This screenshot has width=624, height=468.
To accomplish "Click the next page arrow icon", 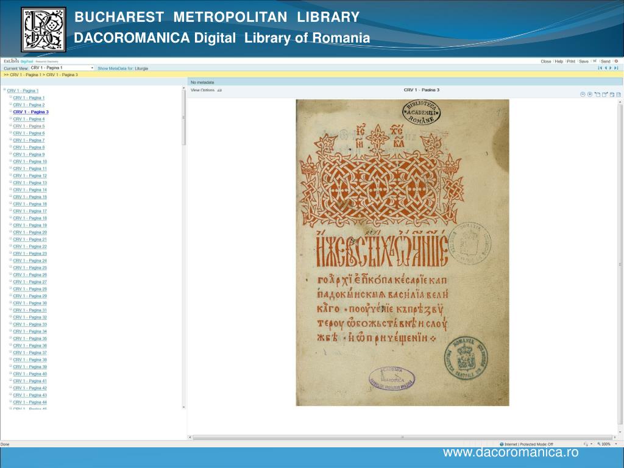I will (x=611, y=68).
